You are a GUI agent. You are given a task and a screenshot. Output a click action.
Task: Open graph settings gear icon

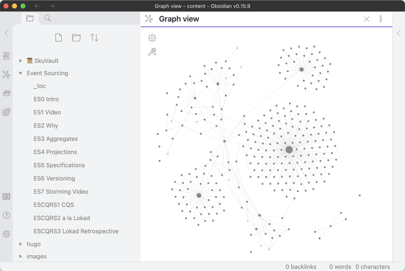(x=152, y=38)
